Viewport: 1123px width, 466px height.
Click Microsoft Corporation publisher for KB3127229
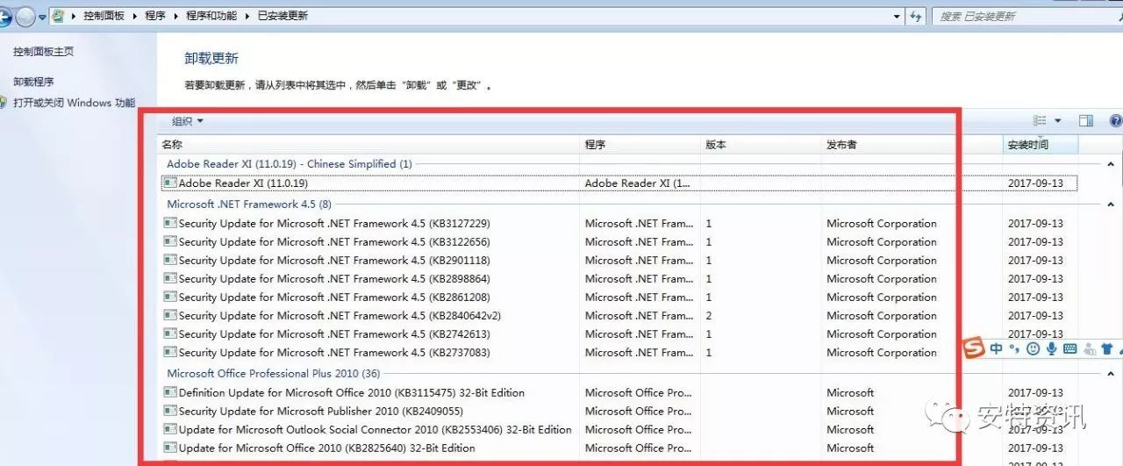882,223
